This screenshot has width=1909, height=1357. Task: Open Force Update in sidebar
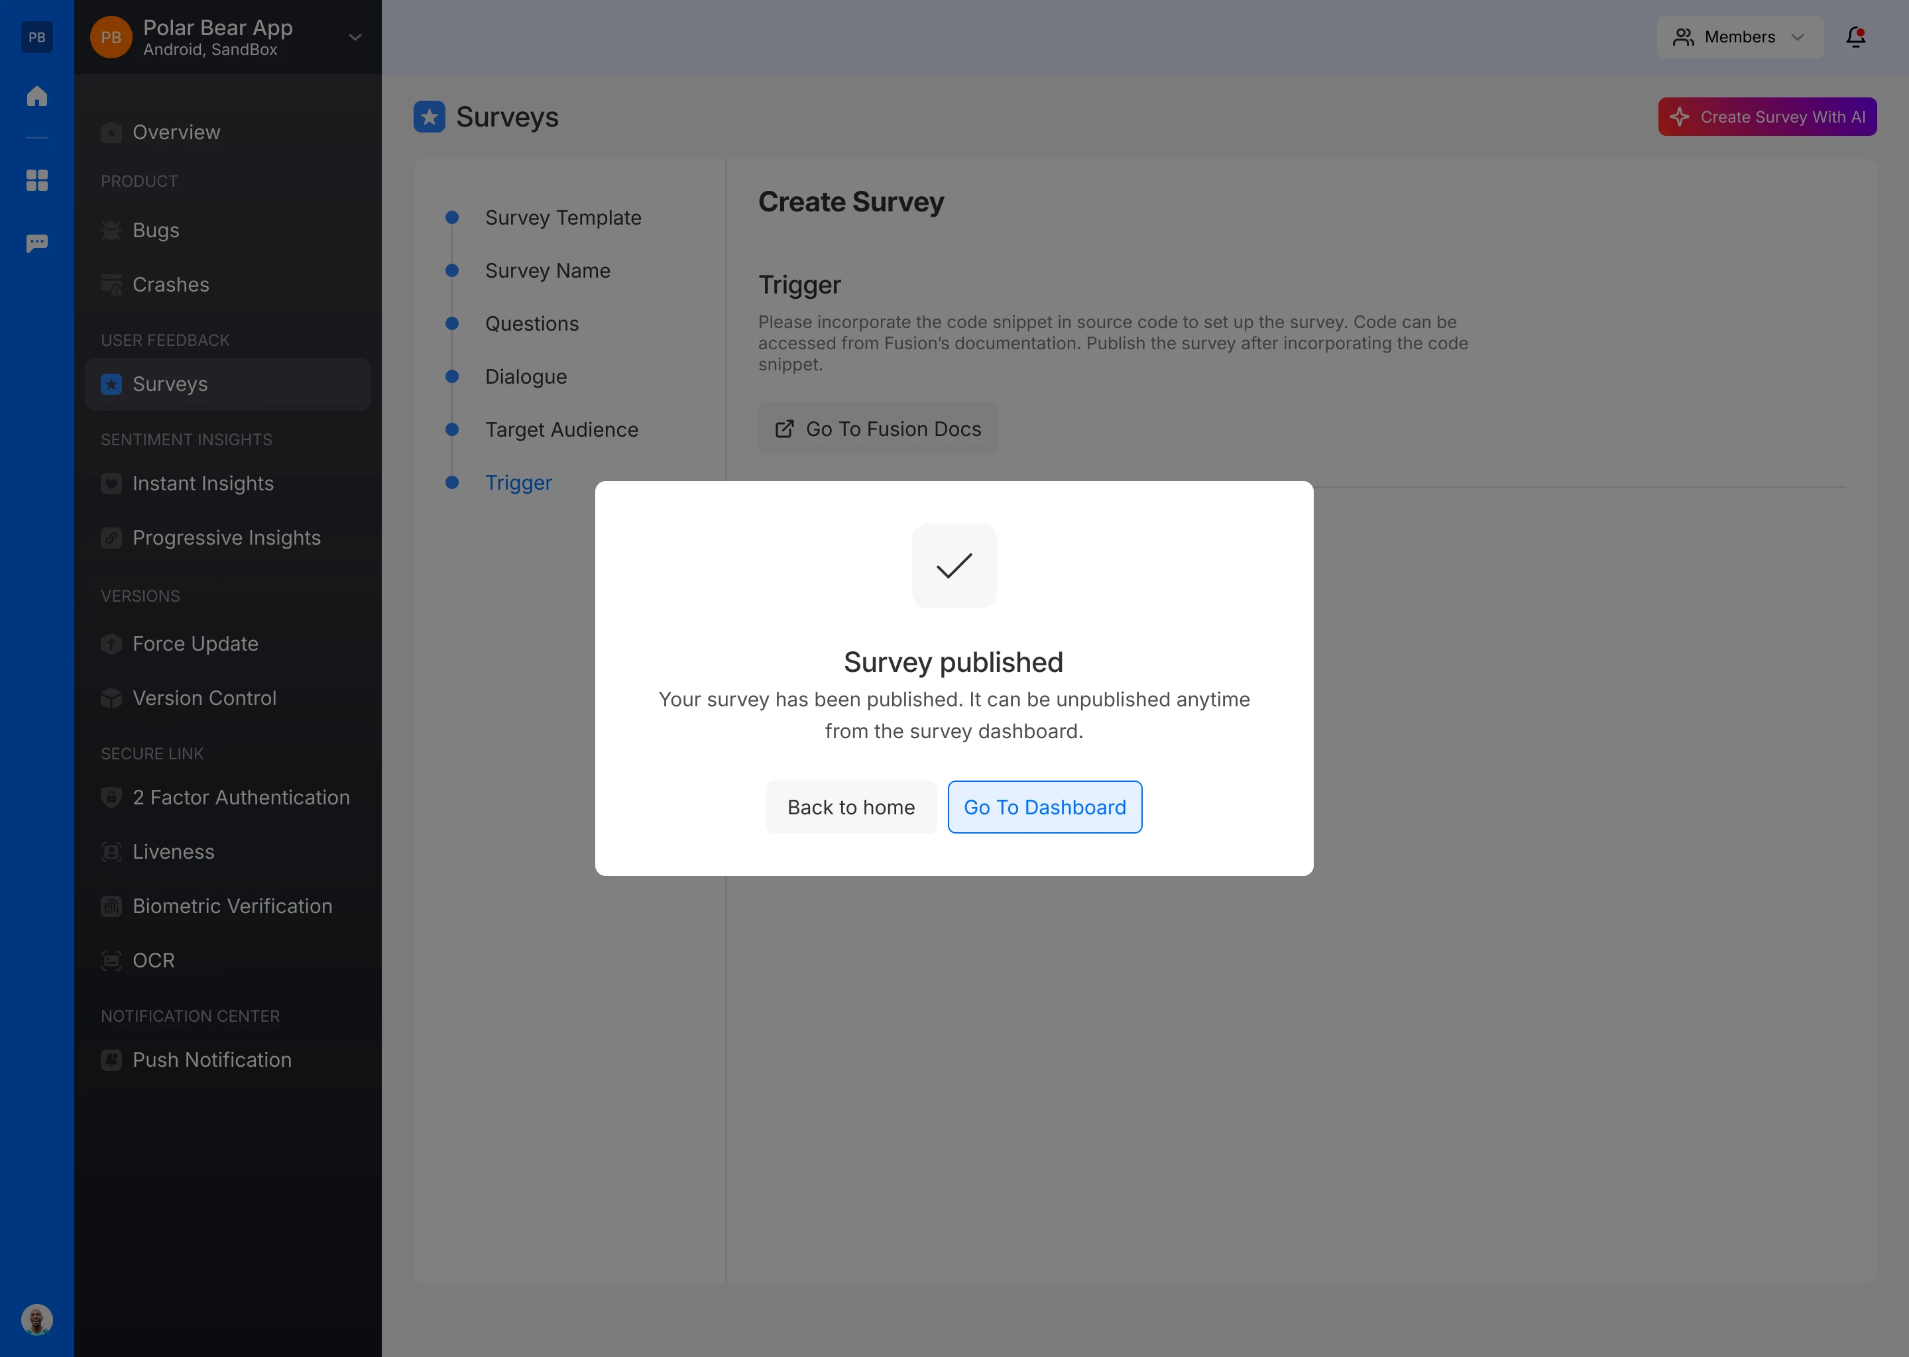pyautogui.click(x=196, y=643)
